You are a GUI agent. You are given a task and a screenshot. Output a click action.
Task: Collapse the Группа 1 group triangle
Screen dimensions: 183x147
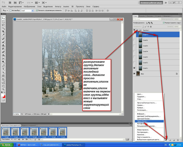tap(138, 30)
